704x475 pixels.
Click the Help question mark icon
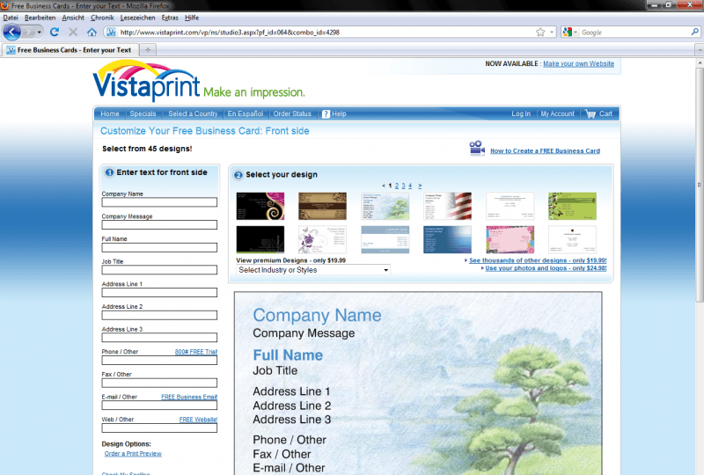click(x=326, y=114)
